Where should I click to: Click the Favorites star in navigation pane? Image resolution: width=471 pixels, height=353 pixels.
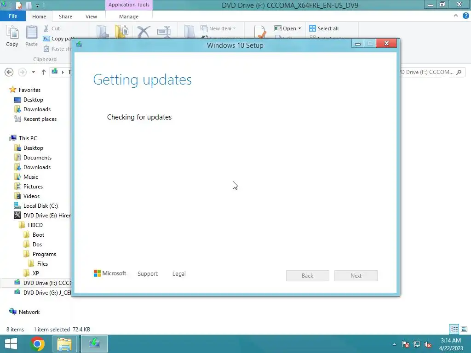[12, 90]
